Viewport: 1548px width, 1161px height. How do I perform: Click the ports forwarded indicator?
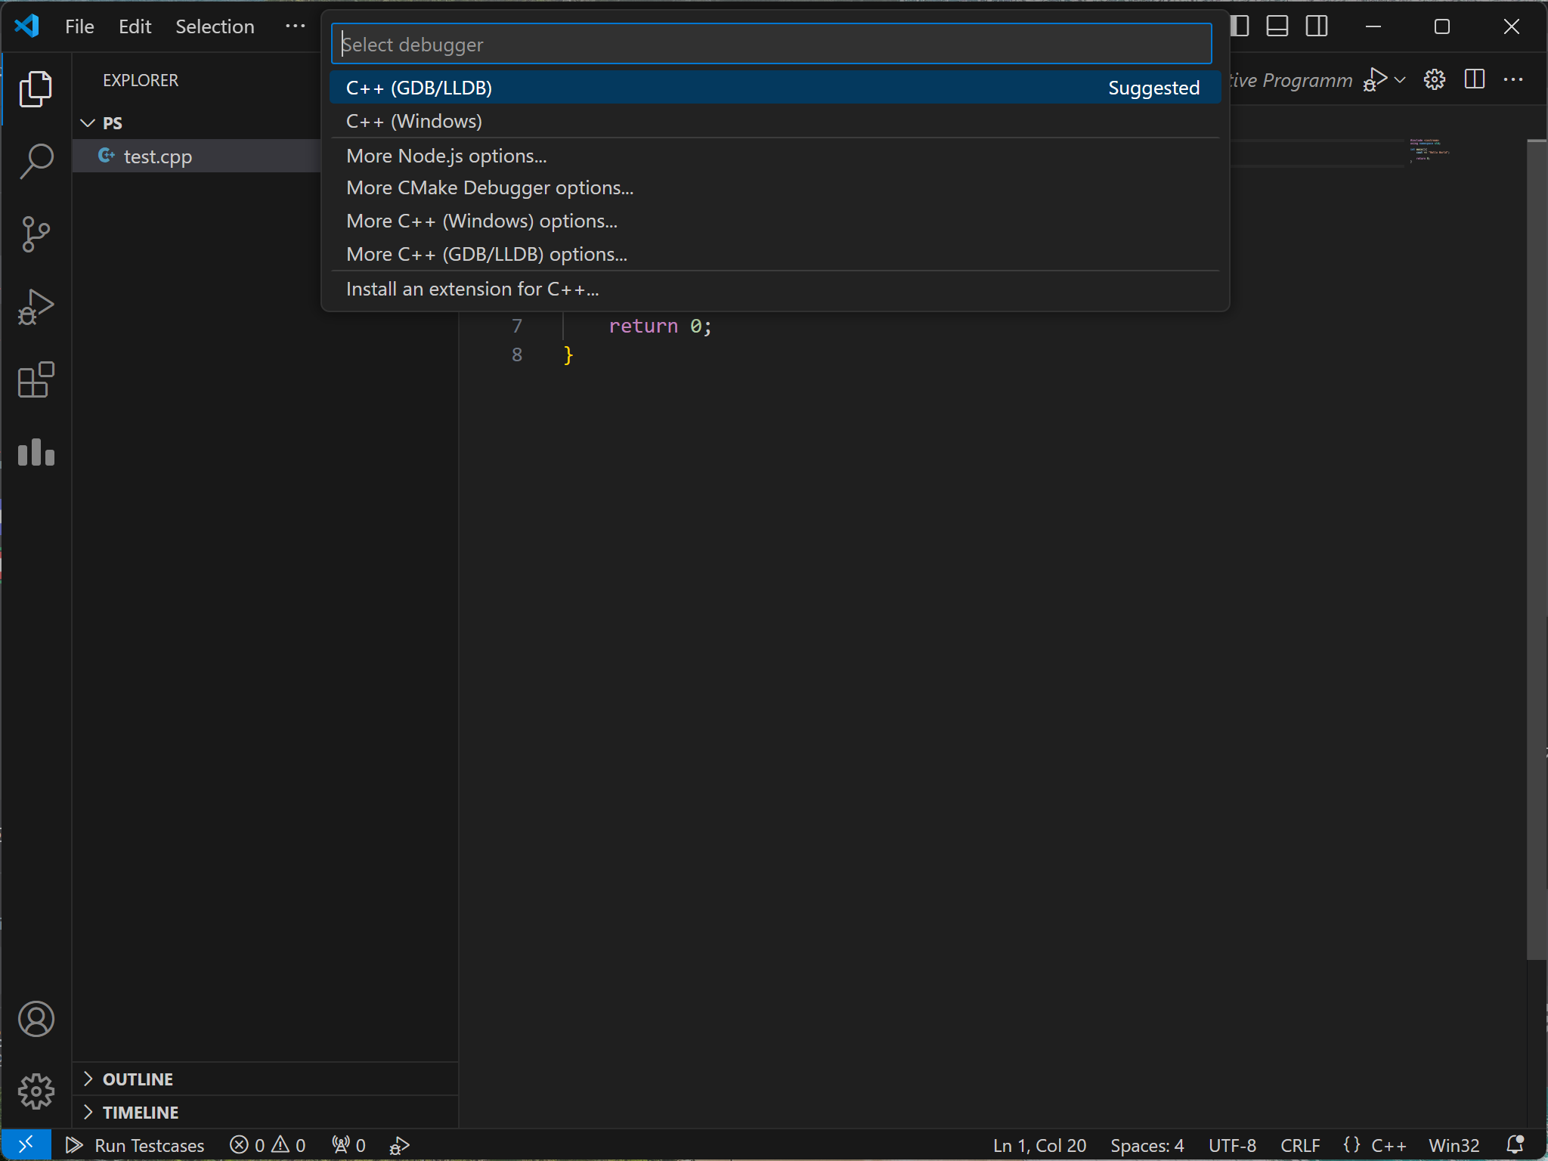pos(348,1145)
